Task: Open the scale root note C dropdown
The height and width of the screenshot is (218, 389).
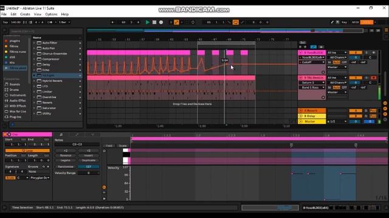Action: [x=22, y=177]
